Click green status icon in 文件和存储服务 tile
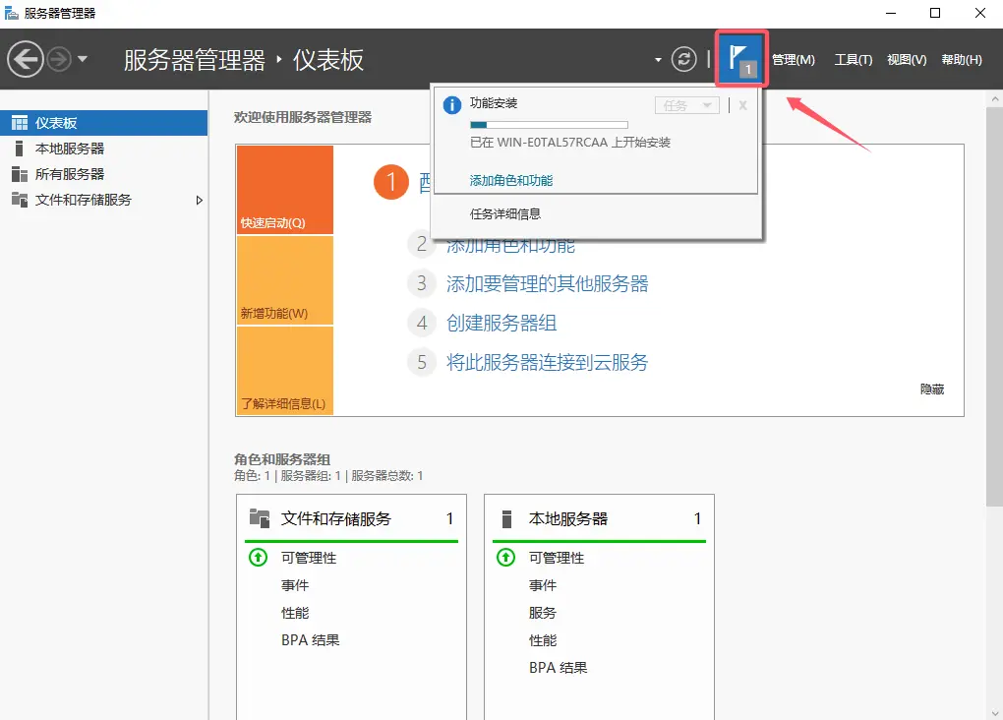The image size is (1003, 720). click(x=258, y=558)
